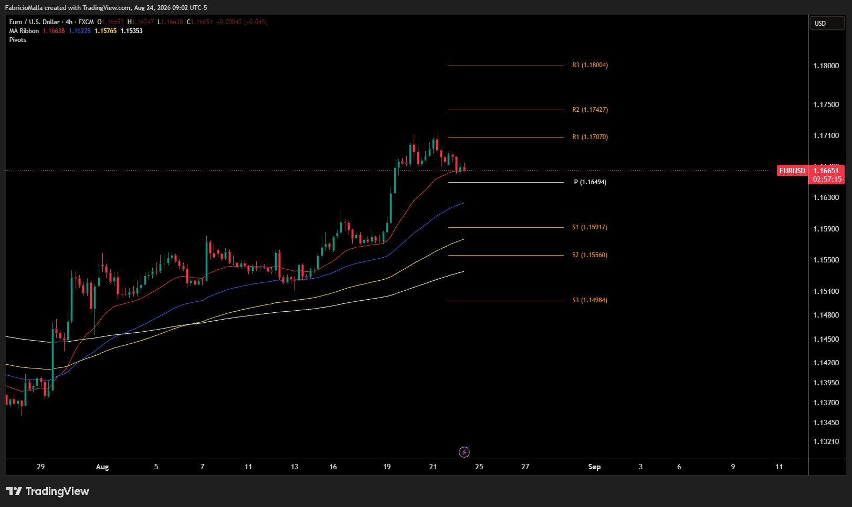Screen dimensions: 852x507
Task: Click the 1.17100 price axis label
Action: click(x=826, y=135)
